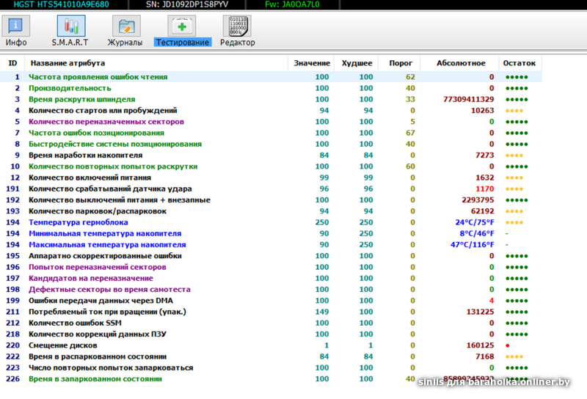587x399 pixels.
Task: Select the Производительность attribute row
Action: (x=271, y=88)
